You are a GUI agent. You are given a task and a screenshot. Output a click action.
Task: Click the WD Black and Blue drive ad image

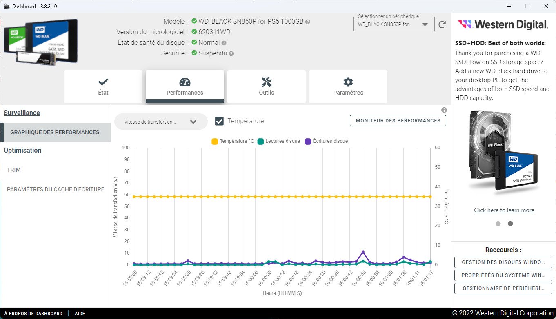tap(503, 152)
